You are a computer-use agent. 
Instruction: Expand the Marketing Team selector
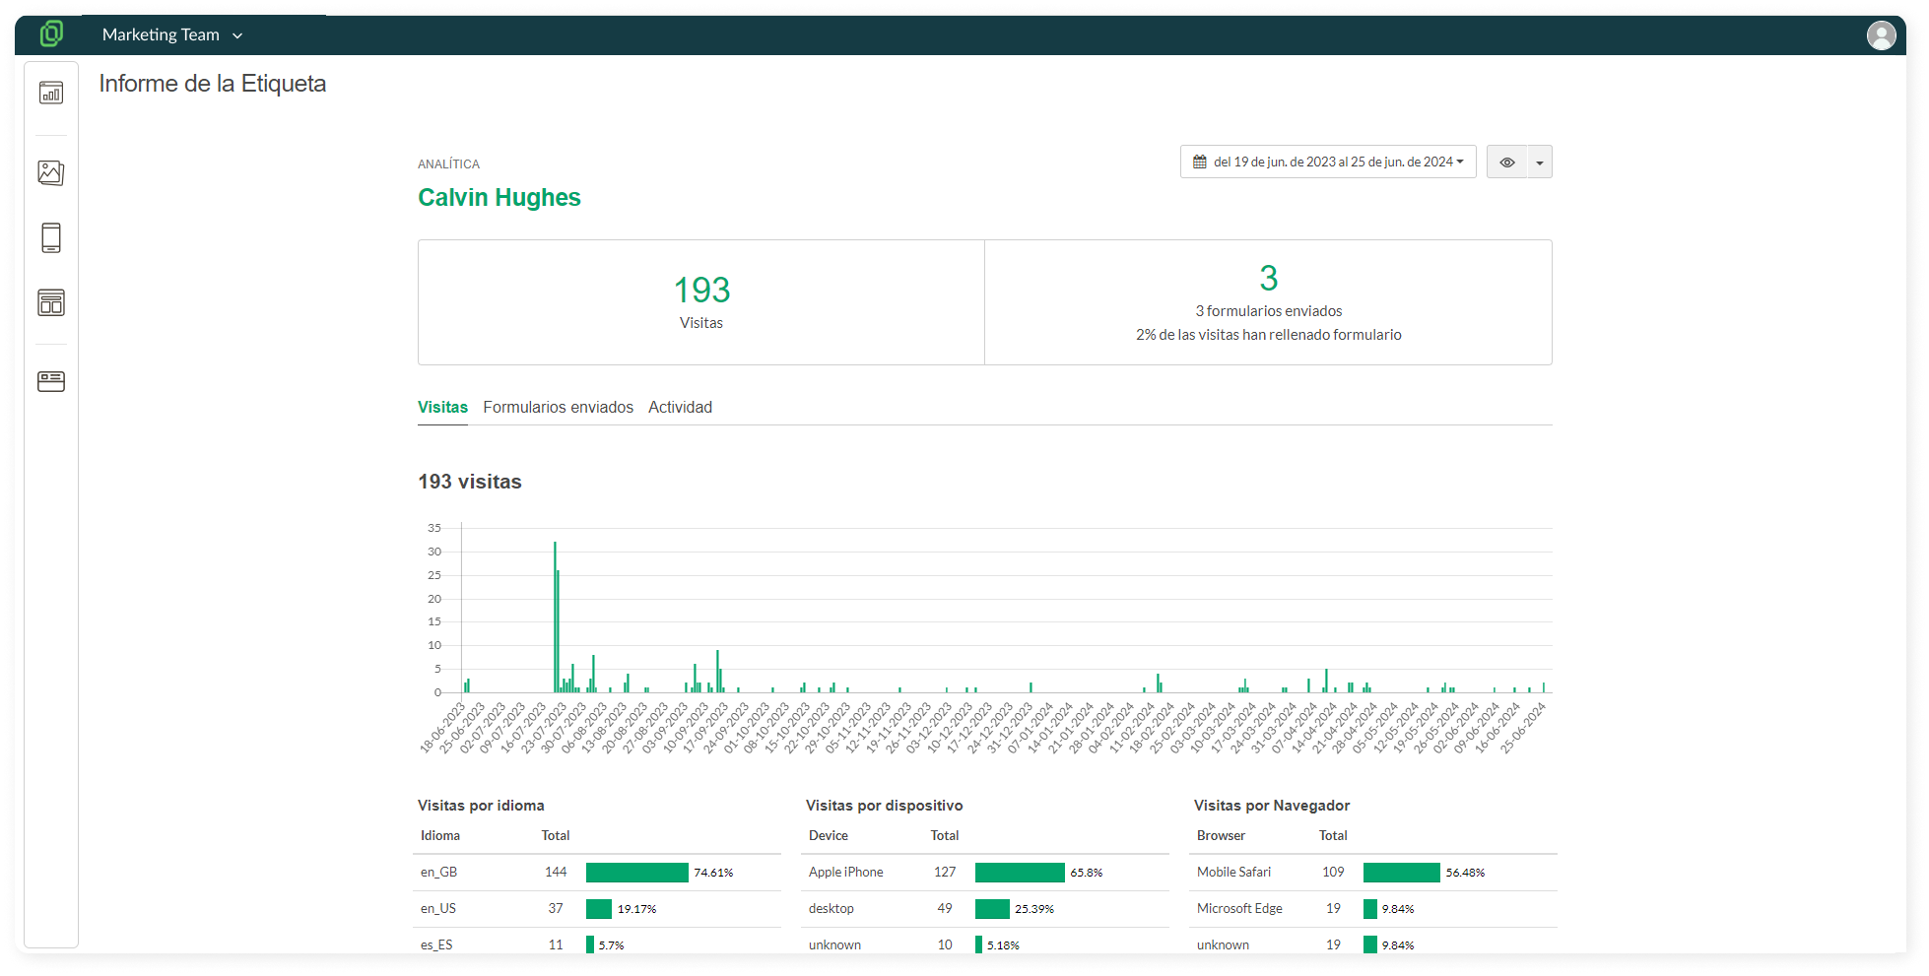pyautogui.click(x=172, y=35)
